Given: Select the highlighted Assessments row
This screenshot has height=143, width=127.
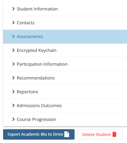Looking at the screenshot, I should pyautogui.click(x=65, y=37).
